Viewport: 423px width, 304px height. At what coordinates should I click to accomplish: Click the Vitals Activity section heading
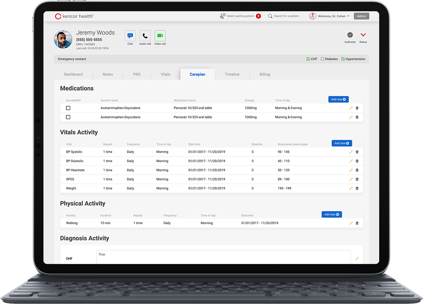point(79,132)
